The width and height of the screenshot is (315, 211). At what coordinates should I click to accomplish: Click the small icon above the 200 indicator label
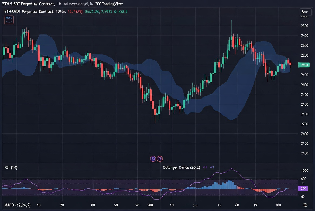pyautogui.click(x=303, y=184)
